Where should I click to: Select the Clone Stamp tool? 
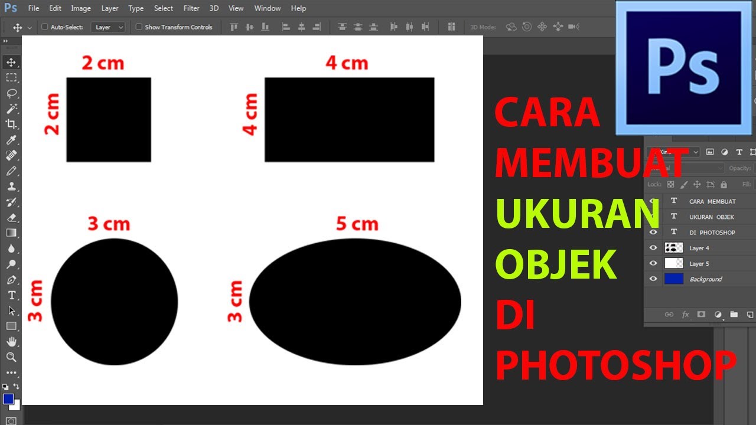[x=11, y=186]
